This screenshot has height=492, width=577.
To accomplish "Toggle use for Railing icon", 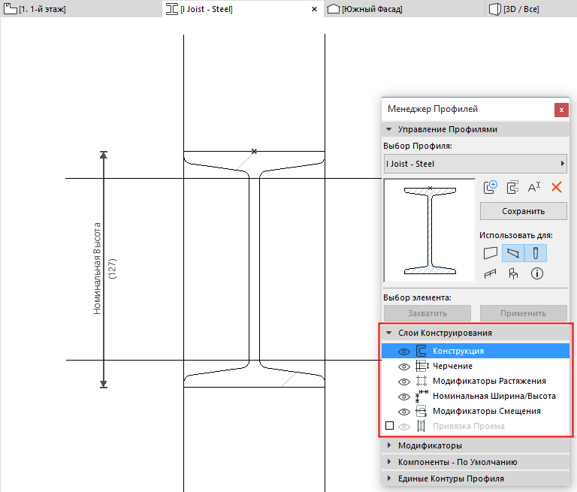I will pyautogui.click(x=490, y=273).
